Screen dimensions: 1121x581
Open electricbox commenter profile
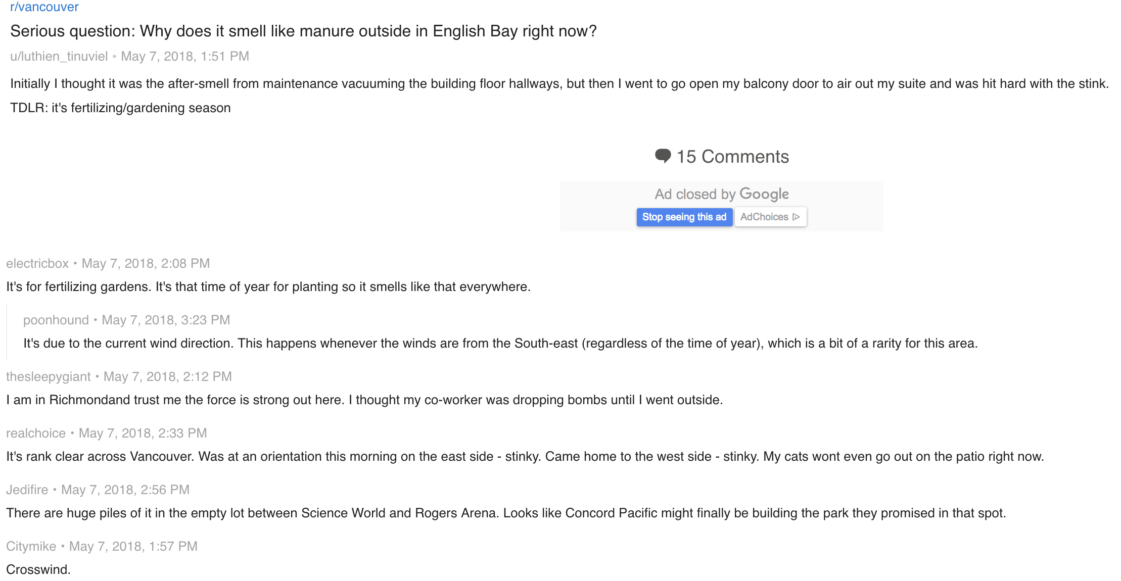click(x=37, y=263)
